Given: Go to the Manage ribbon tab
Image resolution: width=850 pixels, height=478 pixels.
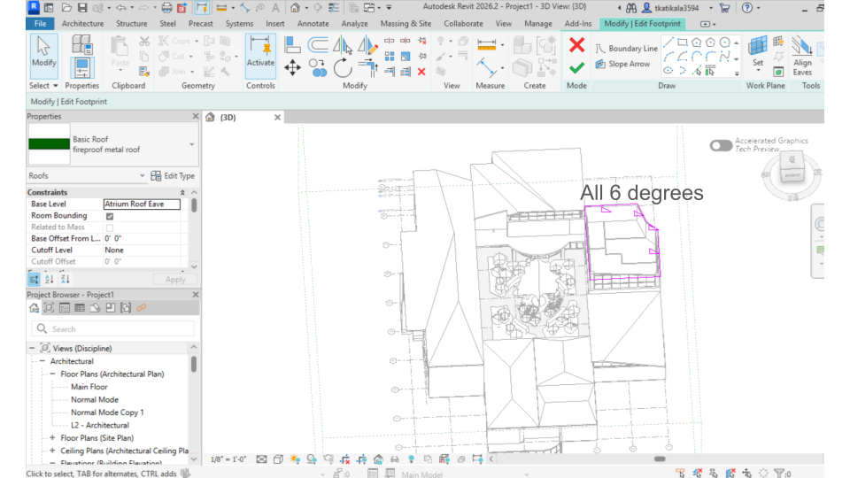Looking at the screenshot, I should 538,24.
